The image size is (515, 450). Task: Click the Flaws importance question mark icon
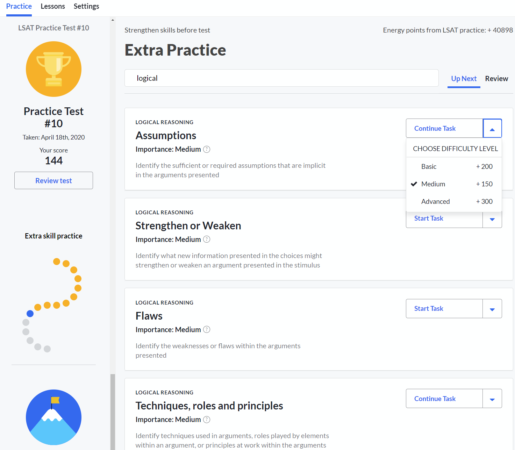(207, 330)
